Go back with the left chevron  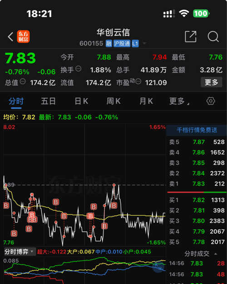(10, 37)
